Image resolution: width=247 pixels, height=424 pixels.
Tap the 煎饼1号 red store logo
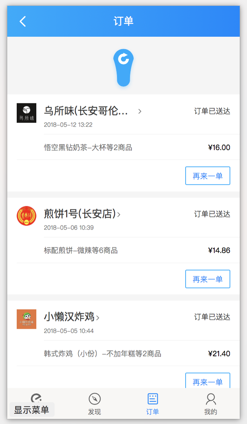coord(26,215)
